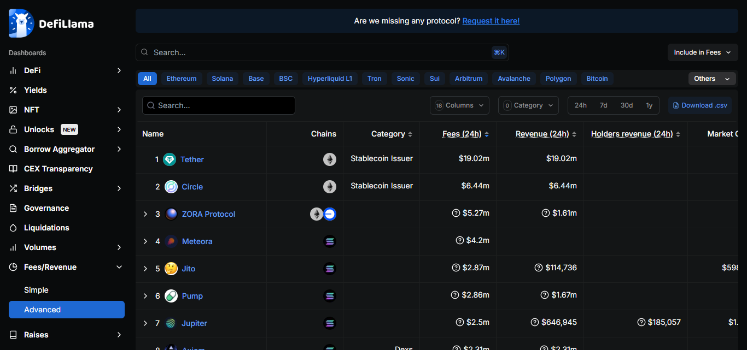The image size is (747, 350).
Task: Select the All chains filter
Action: (x=147, y=79)
